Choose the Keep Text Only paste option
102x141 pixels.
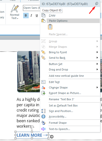[50, 27]
